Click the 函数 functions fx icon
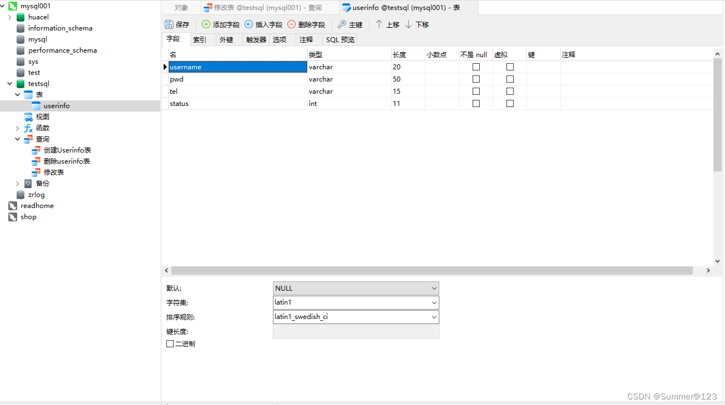 (x=28, y=128)
